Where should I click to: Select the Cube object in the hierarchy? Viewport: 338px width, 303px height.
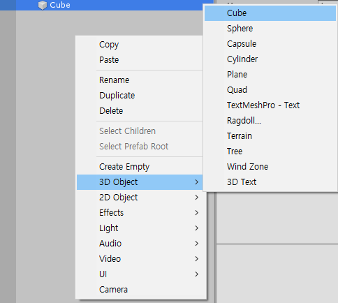pyautogui.click(x=106, y=5)
